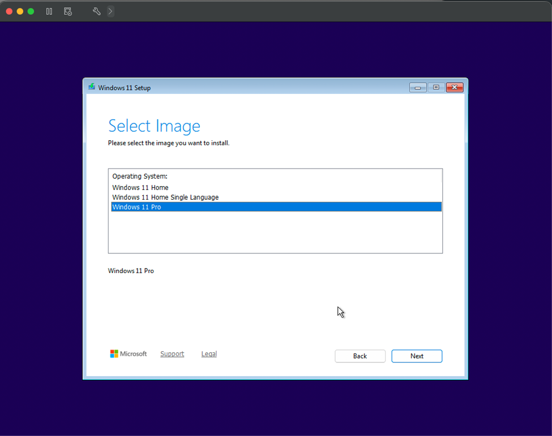
Task: Go Back to the previous step
Action: point(360,356)
